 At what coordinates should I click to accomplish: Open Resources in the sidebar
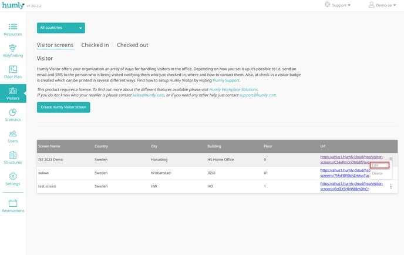coord(13,29)
